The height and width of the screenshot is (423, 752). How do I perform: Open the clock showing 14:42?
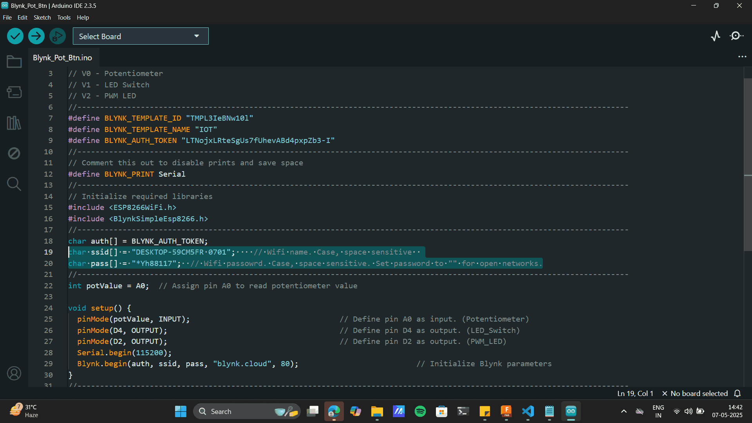[x=727, y=411]
